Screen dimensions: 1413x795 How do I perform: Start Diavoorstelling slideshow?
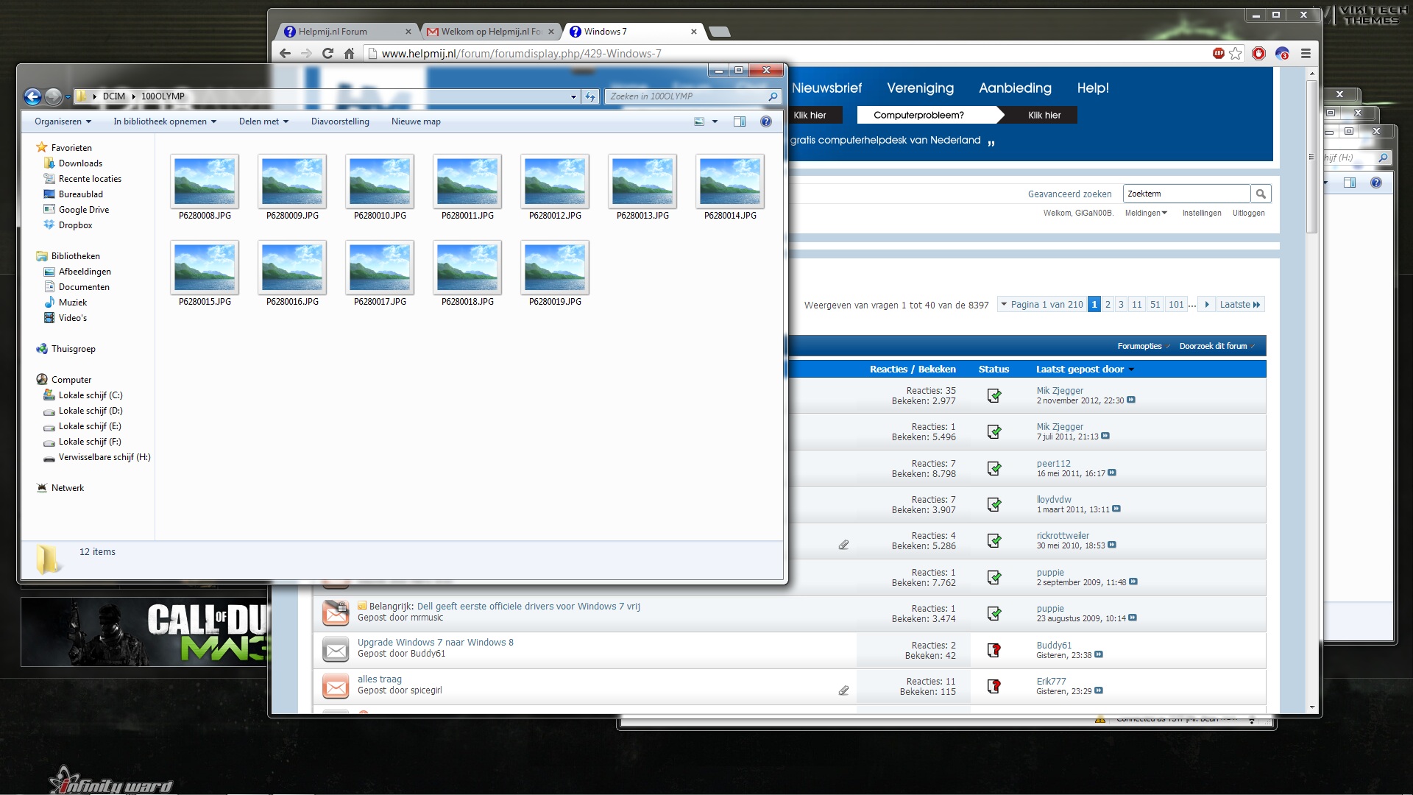coord(340,121)
